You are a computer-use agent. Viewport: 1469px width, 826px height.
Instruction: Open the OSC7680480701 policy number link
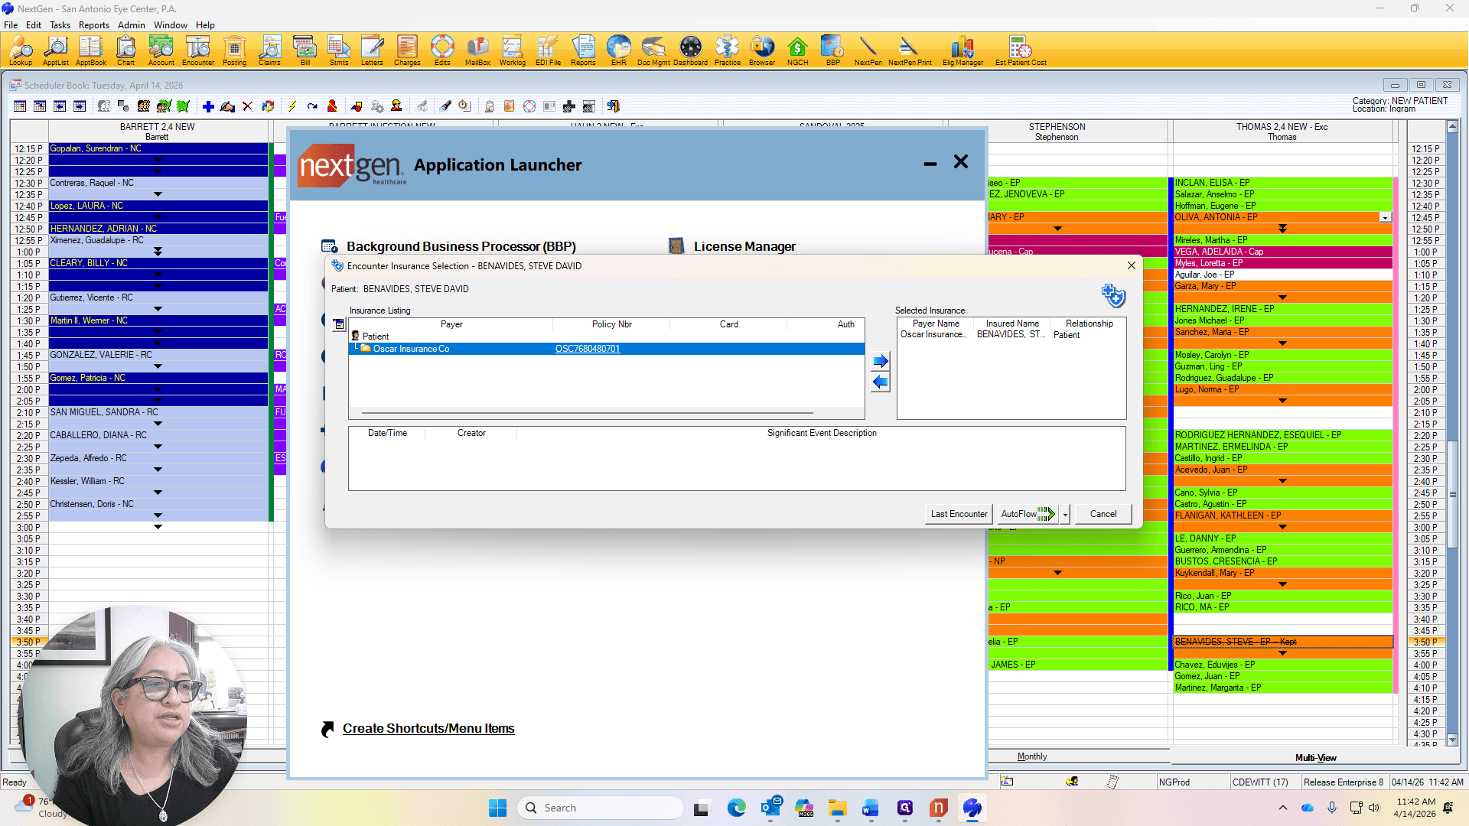point(587,349)
